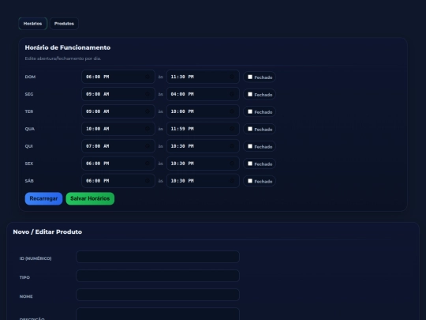
Task: Click the TER day label
Action: [29, 111]
